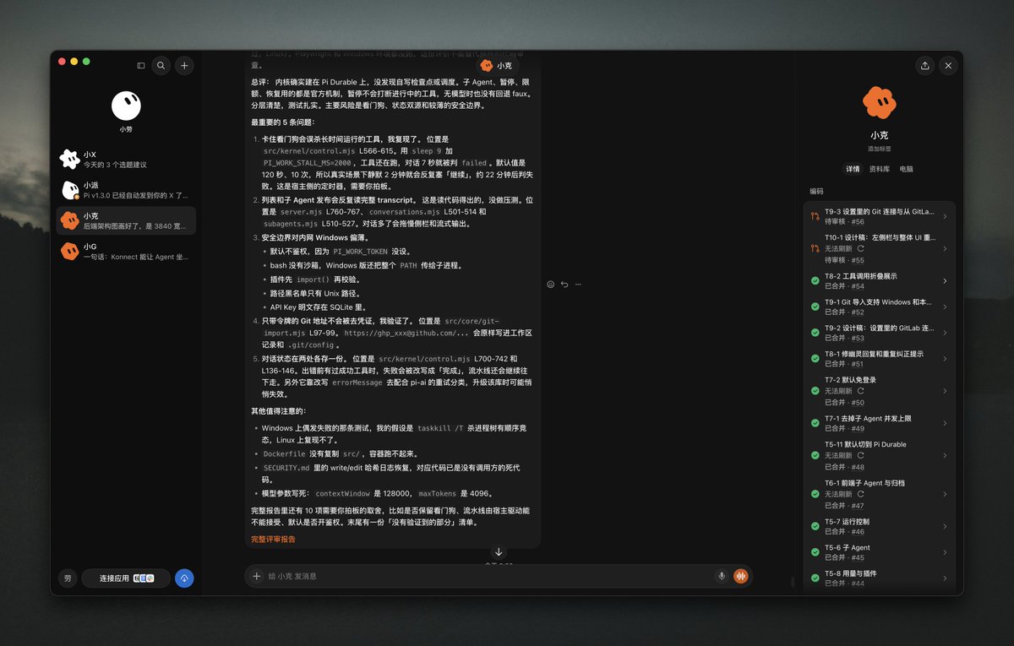Expand chevron of T9-3 item #56

[x=945, y=216]
